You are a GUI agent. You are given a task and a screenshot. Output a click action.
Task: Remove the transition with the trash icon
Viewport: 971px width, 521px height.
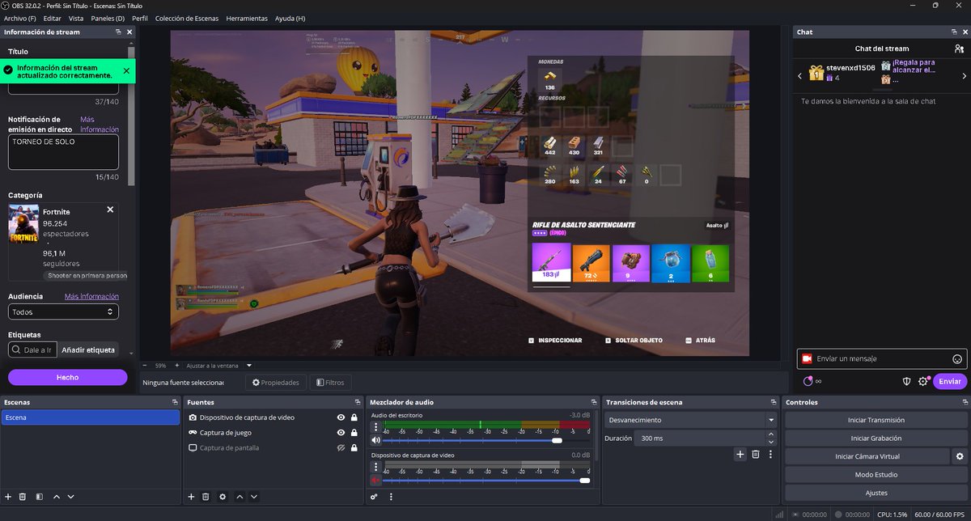tap(755, 455)
